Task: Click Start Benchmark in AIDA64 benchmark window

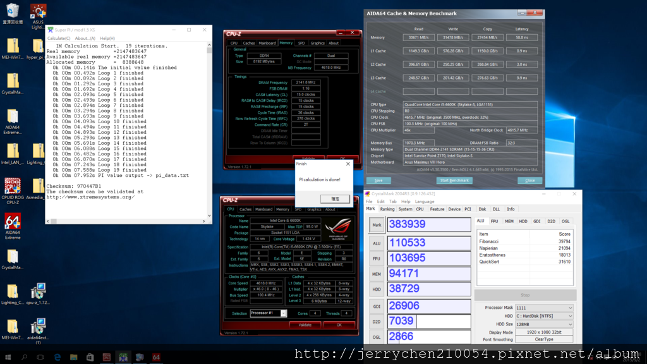Action: (454, 180)
